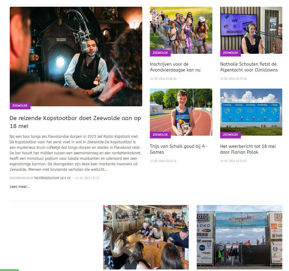Open the Avondvierdaagse walking children photo

[181, 30]
